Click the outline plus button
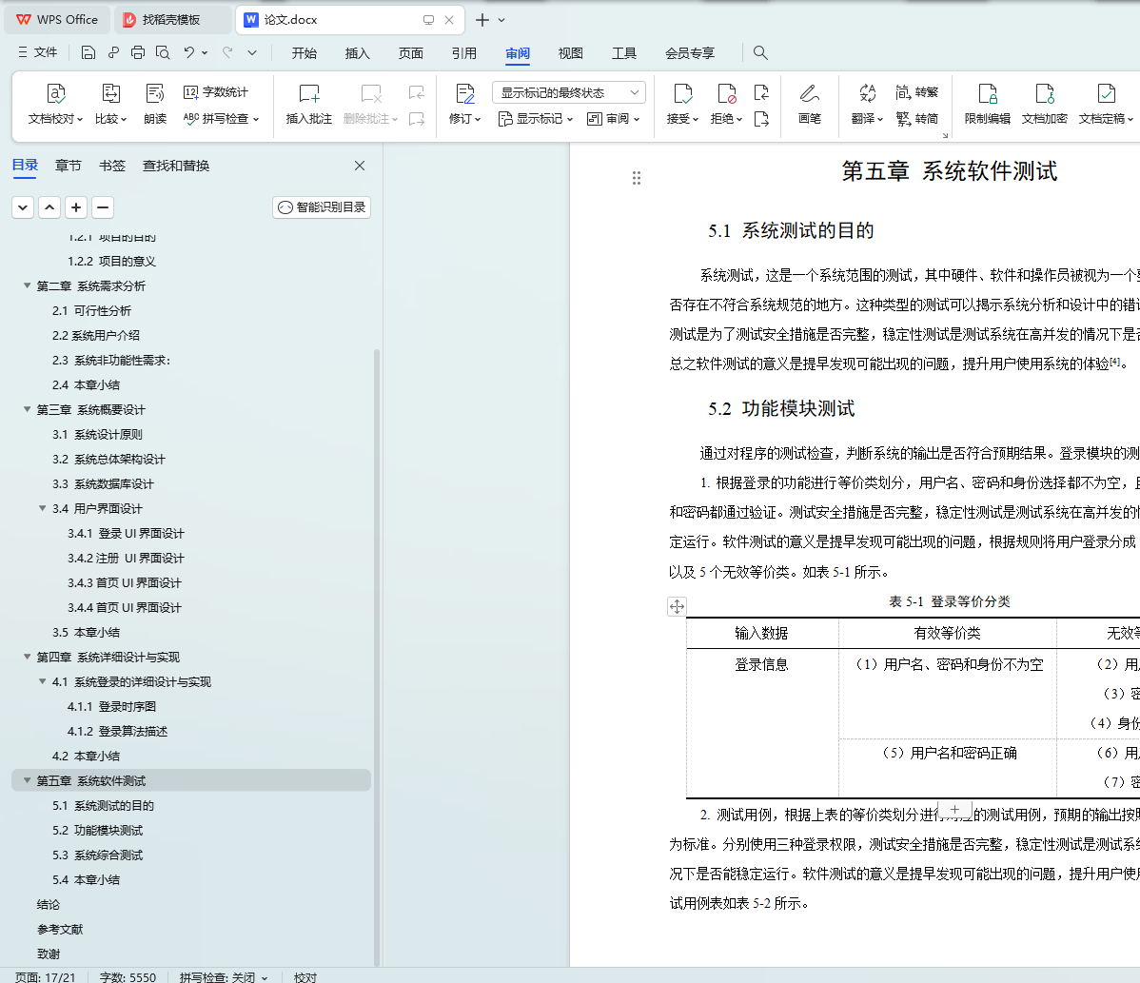1140x983 pixels. point(75,207)
